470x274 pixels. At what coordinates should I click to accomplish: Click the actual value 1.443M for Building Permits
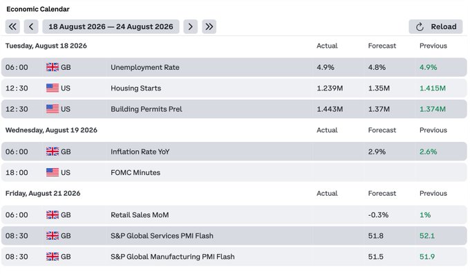coord(330,109)
